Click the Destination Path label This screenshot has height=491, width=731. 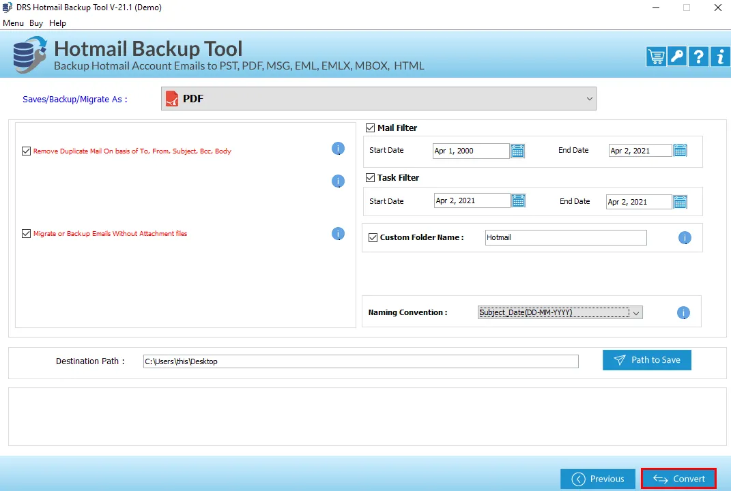pos(91,361)
